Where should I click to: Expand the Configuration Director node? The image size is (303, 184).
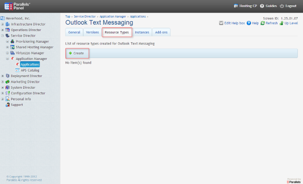coord(2,93)
